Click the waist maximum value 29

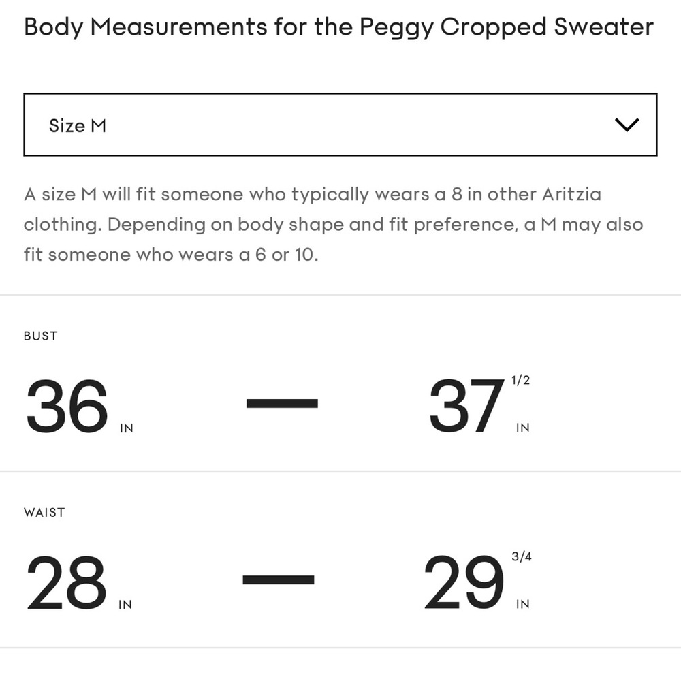click(463, 582)
